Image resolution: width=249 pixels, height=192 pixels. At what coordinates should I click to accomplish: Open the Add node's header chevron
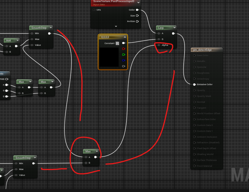[17, 40]
